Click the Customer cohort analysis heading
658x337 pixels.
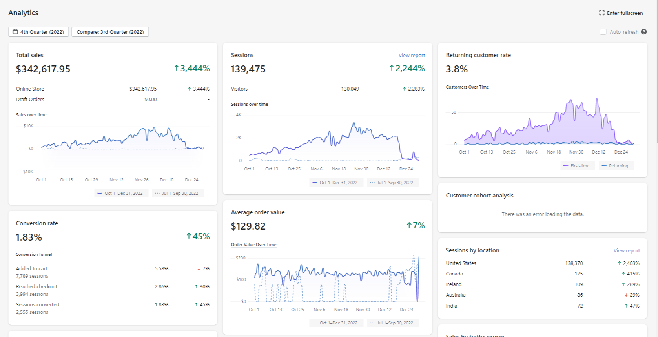coord(479,196)
